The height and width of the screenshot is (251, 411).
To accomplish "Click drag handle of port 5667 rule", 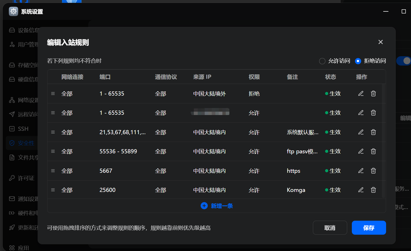I will 53,171.
